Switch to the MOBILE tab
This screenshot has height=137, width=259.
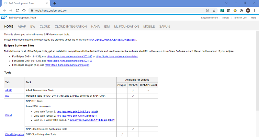(149, 26)
